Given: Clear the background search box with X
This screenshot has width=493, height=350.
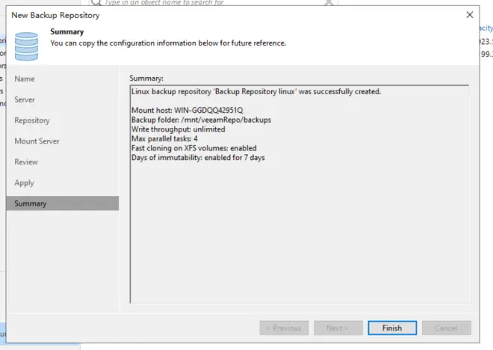Looking at the screenshot, I should 329,2.
